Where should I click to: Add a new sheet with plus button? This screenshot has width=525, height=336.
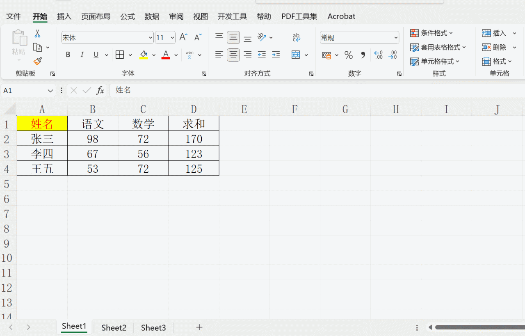[199, 327]
